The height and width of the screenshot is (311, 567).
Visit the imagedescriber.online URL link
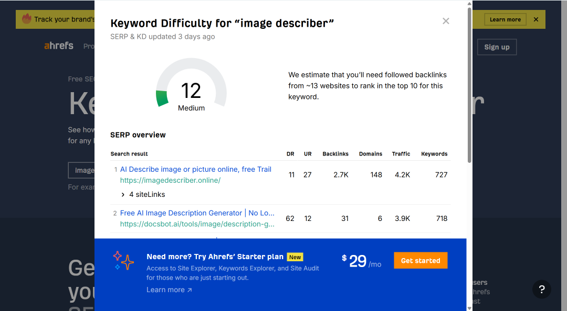[170, 181]
